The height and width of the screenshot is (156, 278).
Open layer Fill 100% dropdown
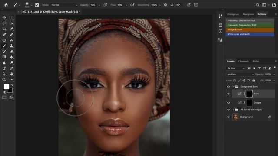coord(274,81)
